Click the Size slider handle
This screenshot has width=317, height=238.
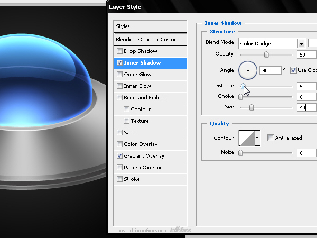251,107
